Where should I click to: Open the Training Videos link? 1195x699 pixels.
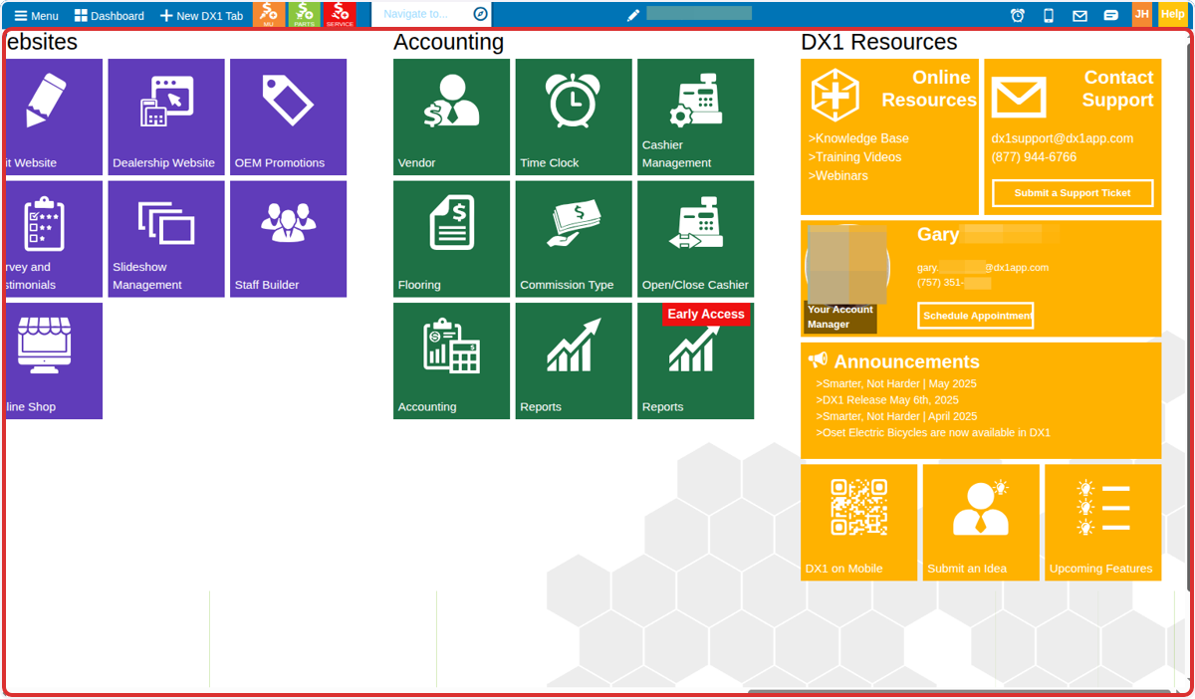click(x=854, y=157)
